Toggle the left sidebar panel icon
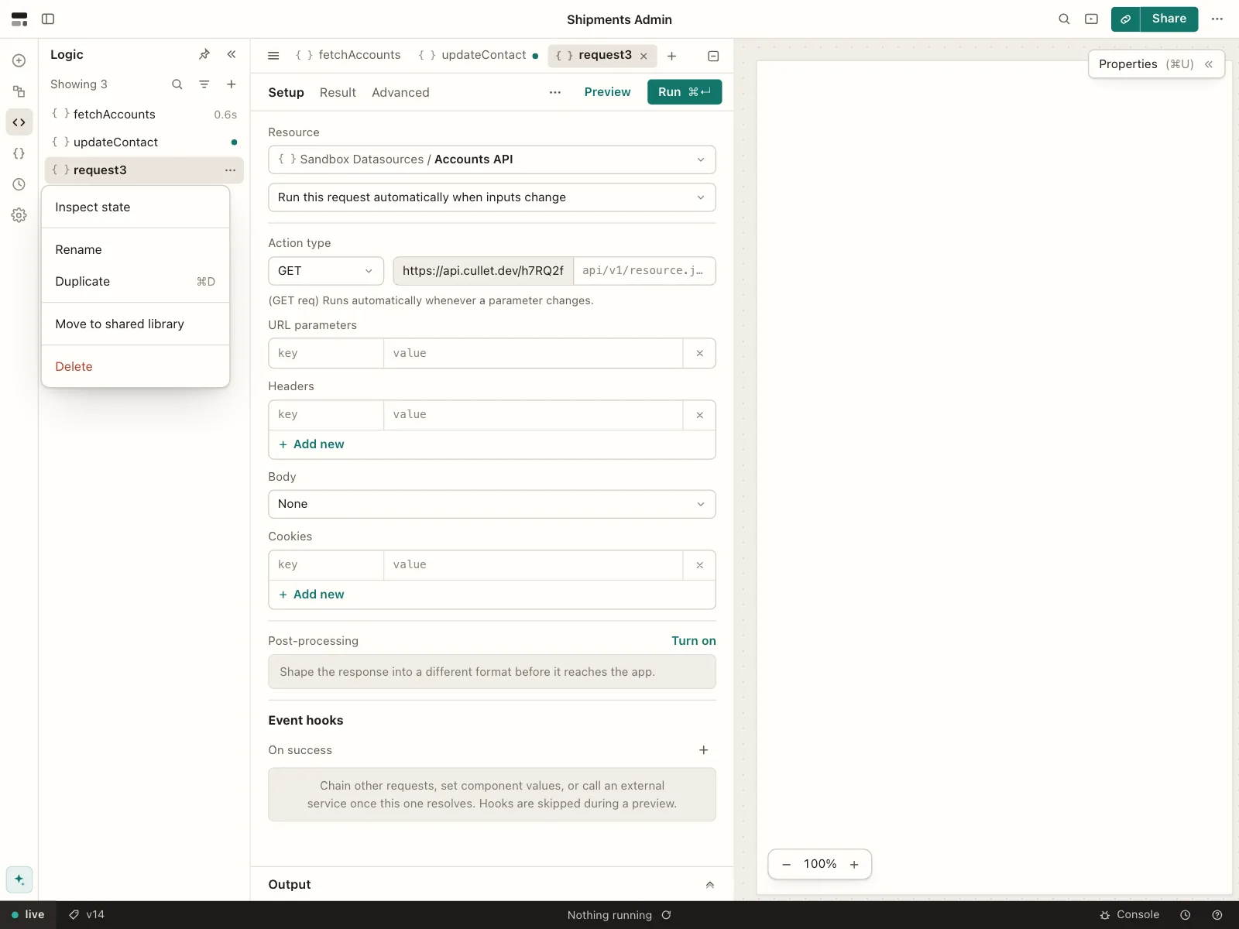The height and width of the screenshot is (929, 1239). (48, 19)
